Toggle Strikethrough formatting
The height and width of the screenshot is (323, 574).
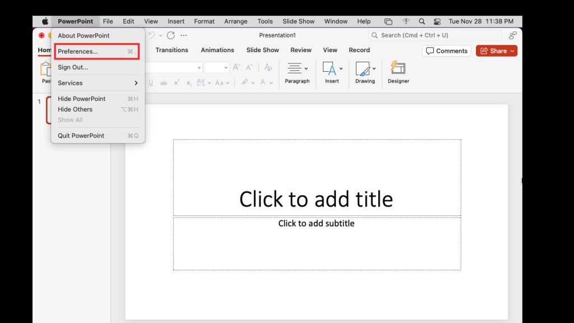click(164, 82)
